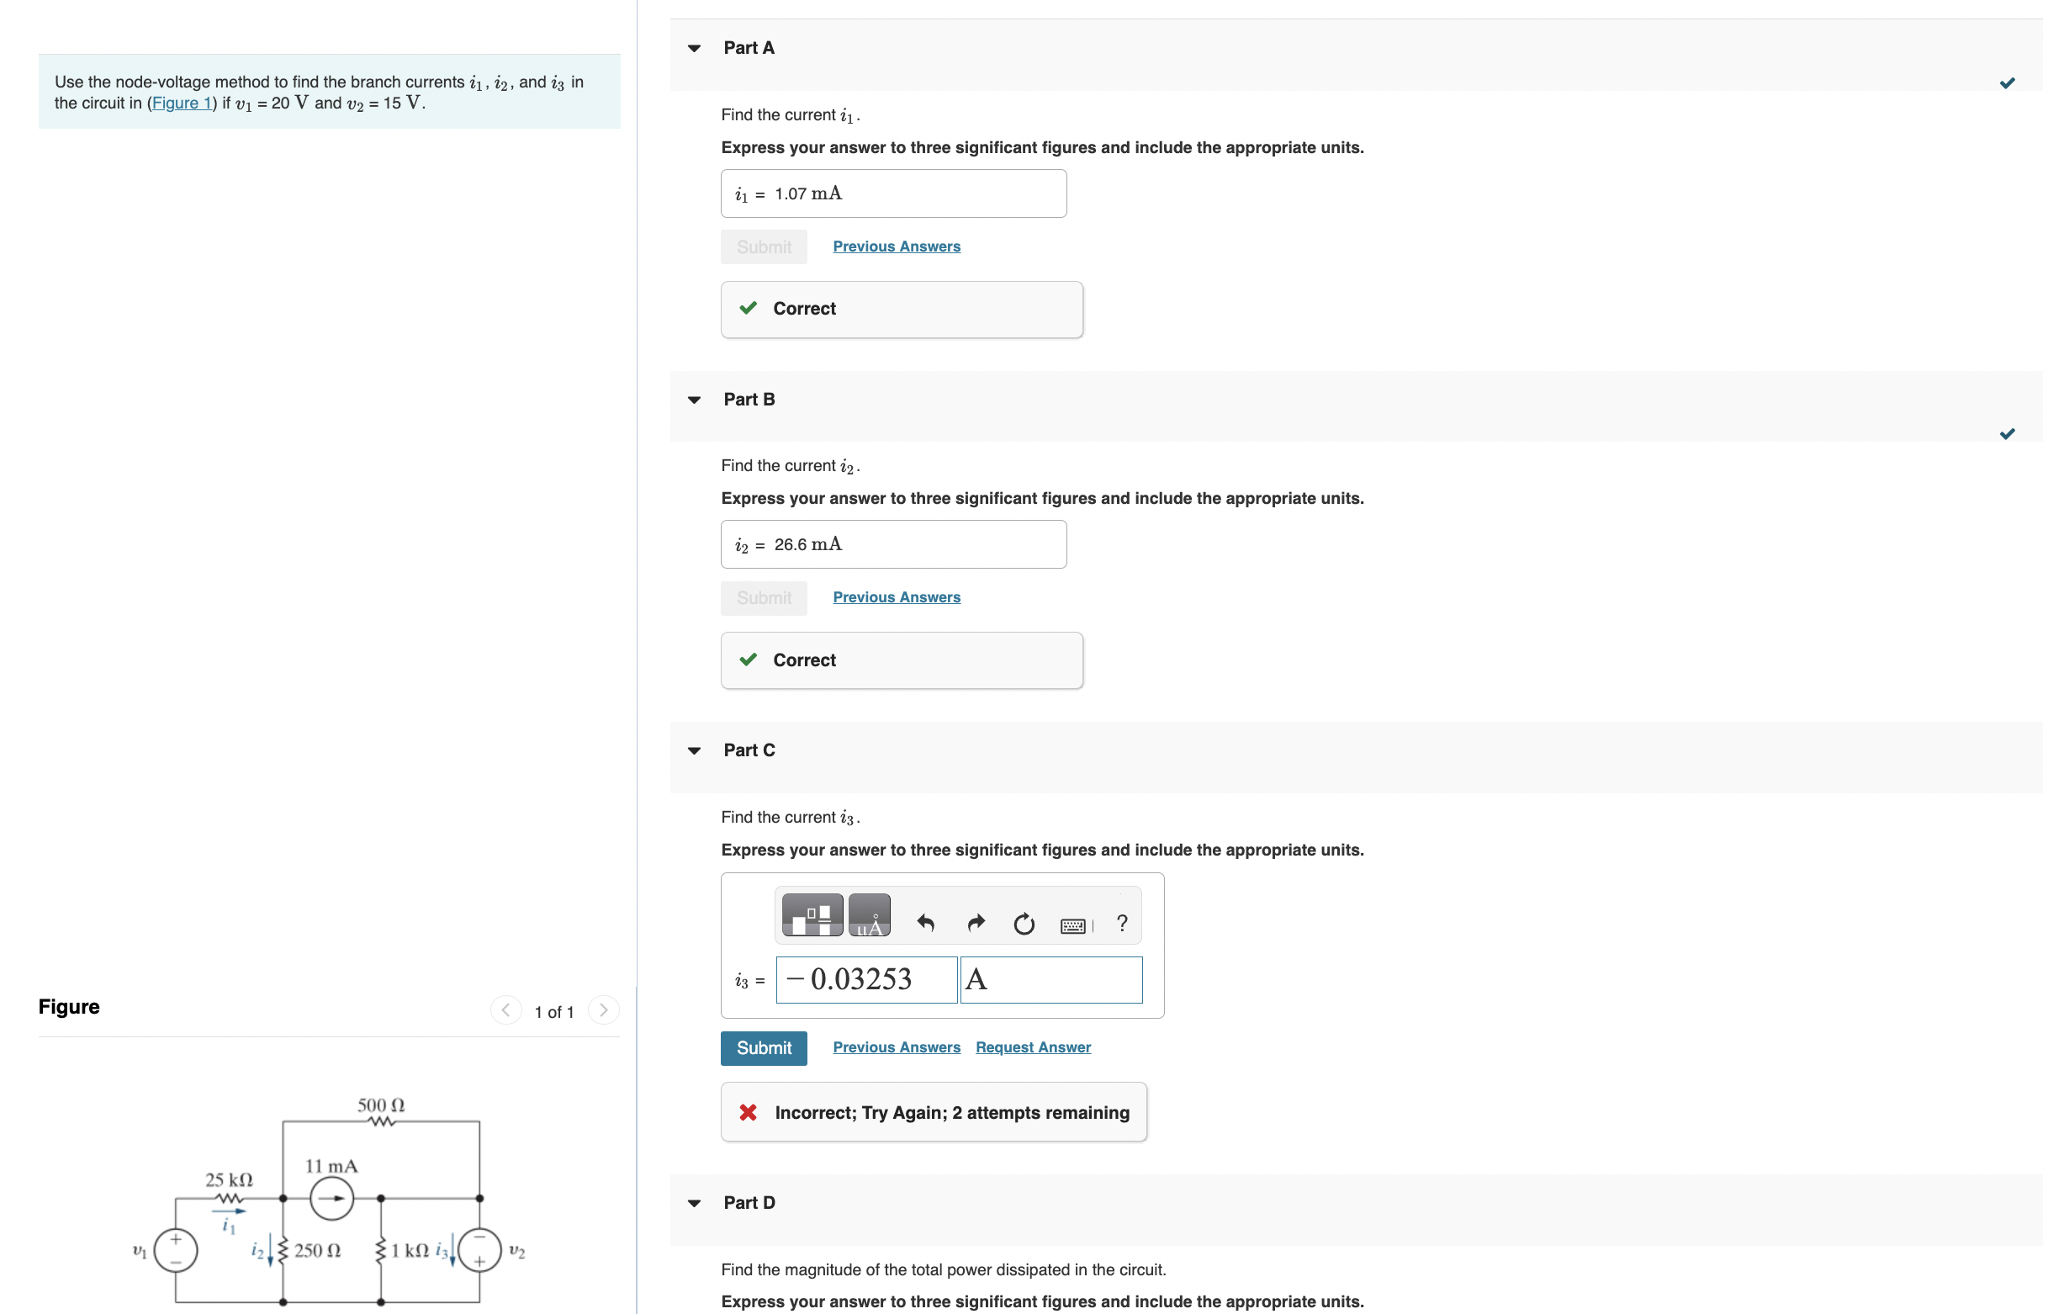2069x1314 pixels.
Task: Open the units (µÅ) entry tool
Action: 869,915
